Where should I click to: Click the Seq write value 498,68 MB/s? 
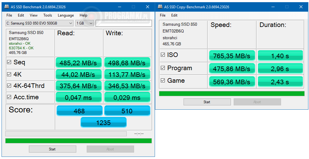127,63
